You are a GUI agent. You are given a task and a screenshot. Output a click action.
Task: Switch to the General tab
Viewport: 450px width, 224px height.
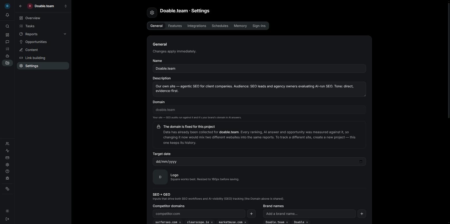(156, 26)
